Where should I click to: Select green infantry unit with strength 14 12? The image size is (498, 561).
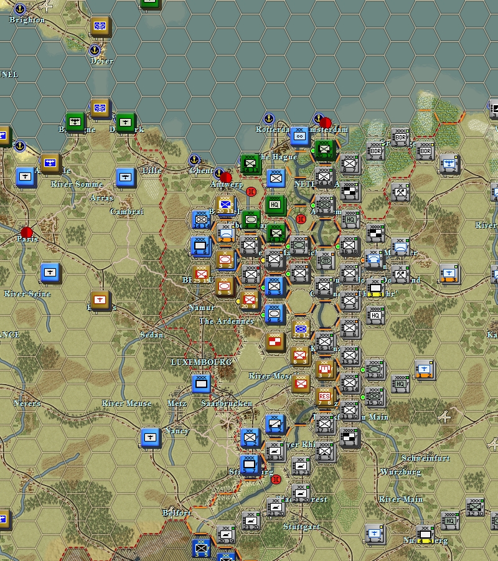(x=276, y=233)
